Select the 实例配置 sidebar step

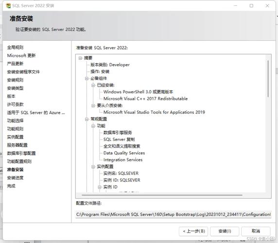(15, 137)
